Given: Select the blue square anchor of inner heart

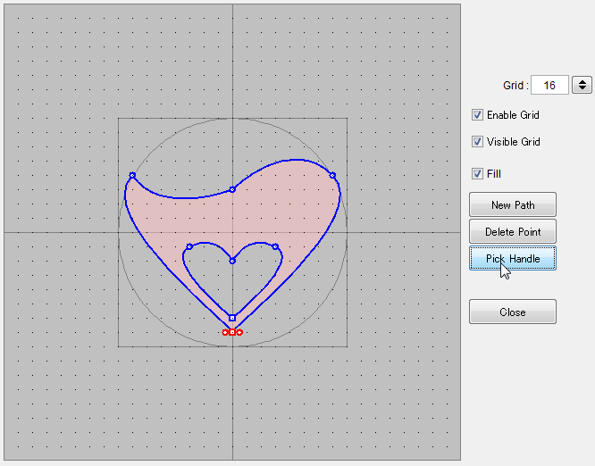Looking at the screenshot, I should click(232, 318).
